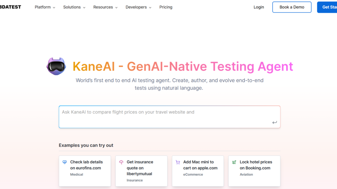Open the Solutions dropdown menu

(74, 7)
